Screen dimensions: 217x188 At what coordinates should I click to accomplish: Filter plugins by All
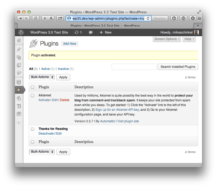pyautogui.click(x=31, y=69)
